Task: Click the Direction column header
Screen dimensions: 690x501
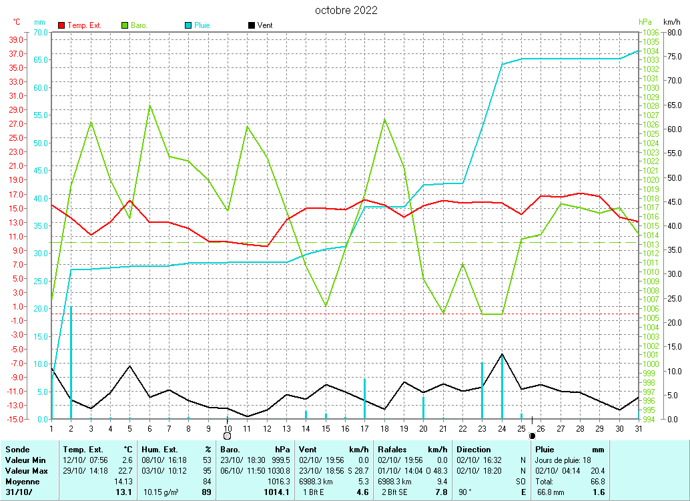Action: click(x=474, y=450)
